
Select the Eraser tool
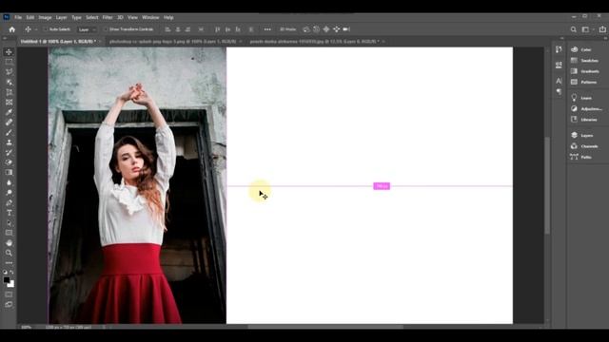pos(9,162)
